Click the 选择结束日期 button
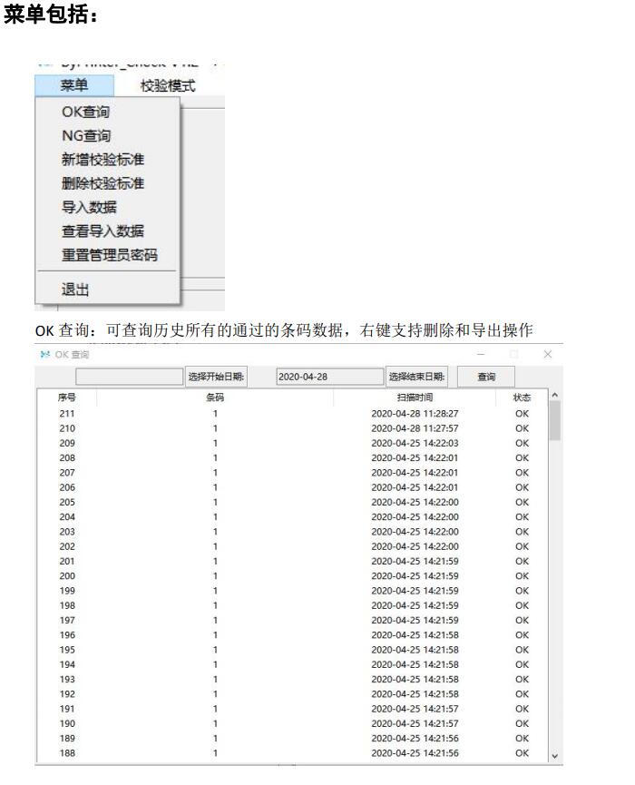635x785 pixels. click(416, 376)
